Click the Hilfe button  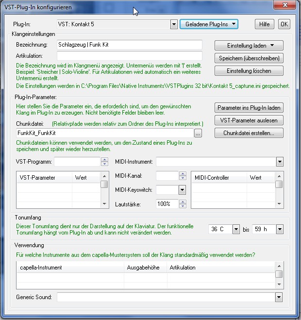coord(264,24)
